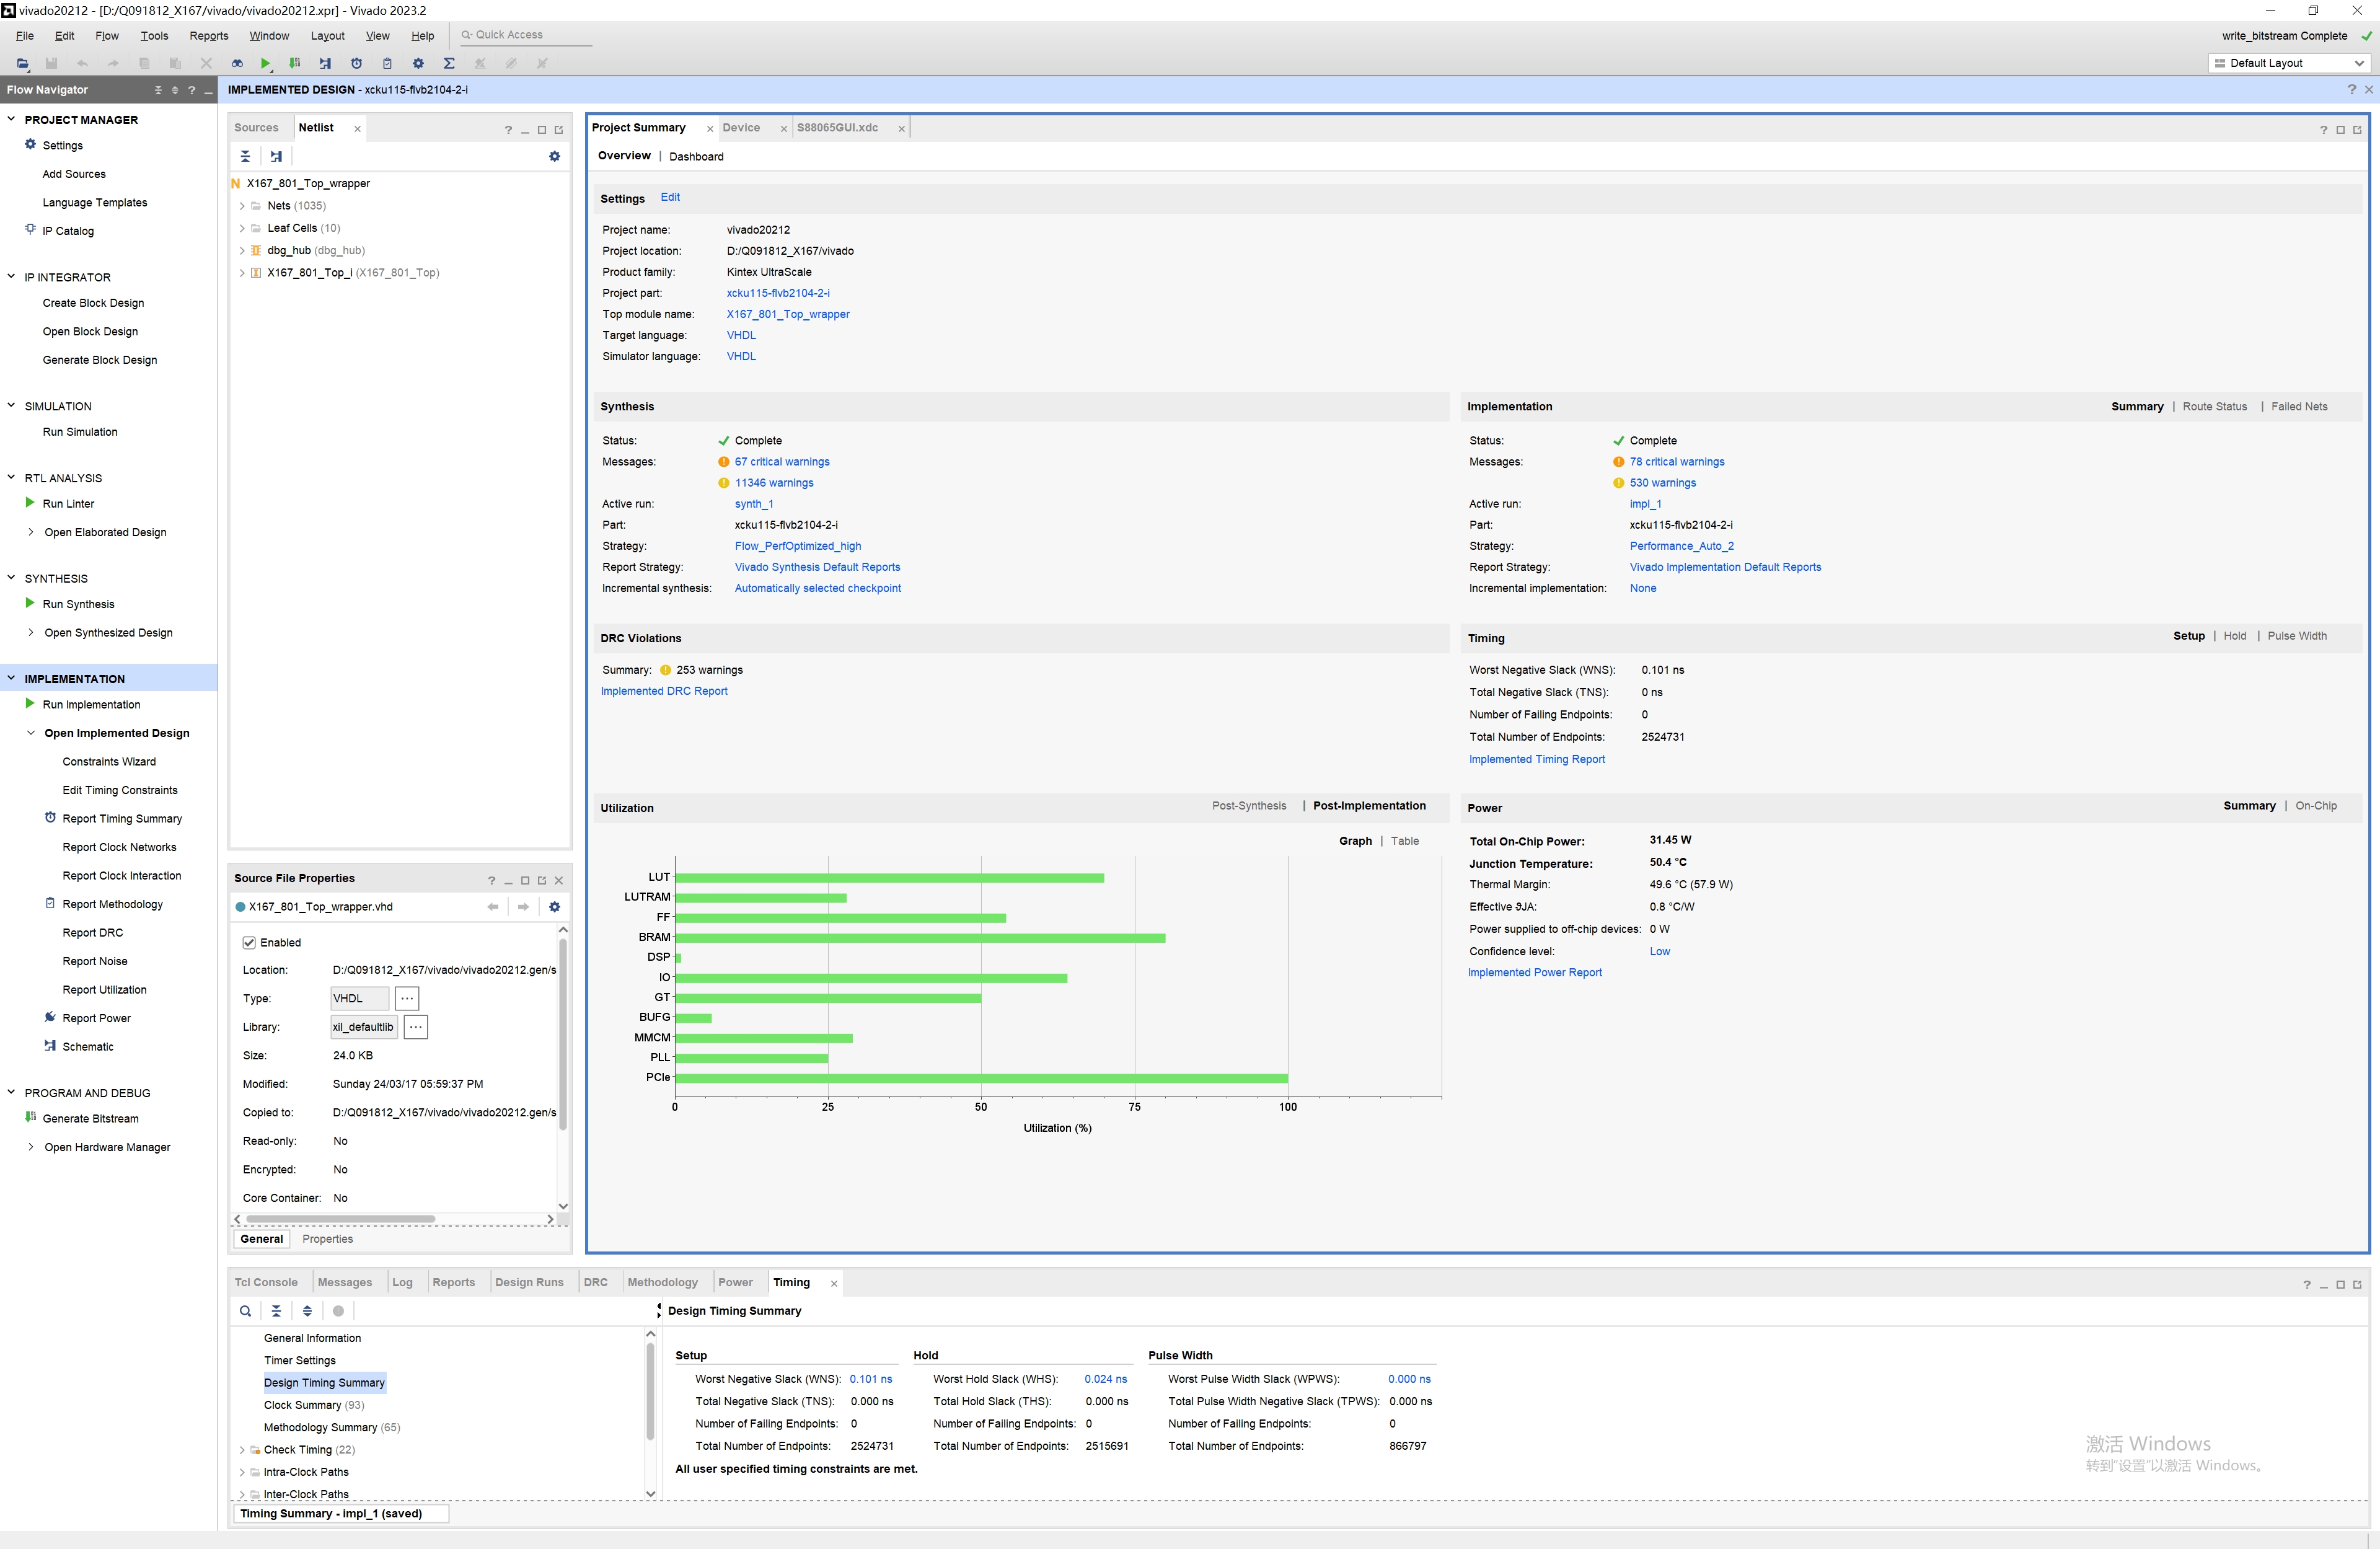The height and width of the screenshot is (1549, 2380).
Task: Expand Check Timing (22) in timing tree
Action: [x=242, y=1450]
